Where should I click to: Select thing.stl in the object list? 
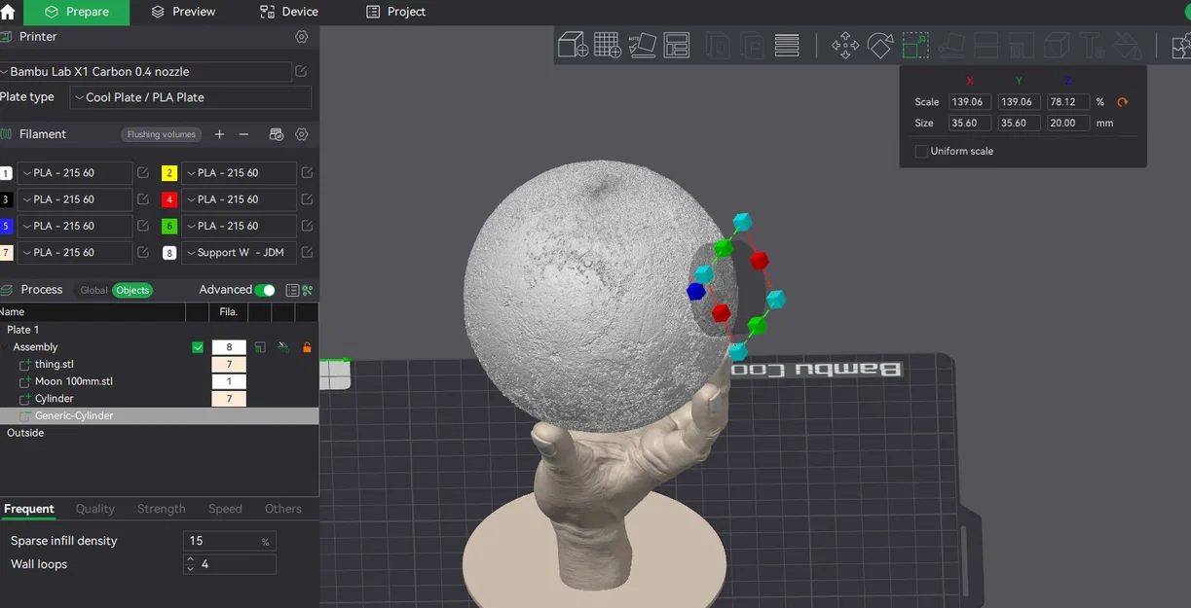pos(55,365)
